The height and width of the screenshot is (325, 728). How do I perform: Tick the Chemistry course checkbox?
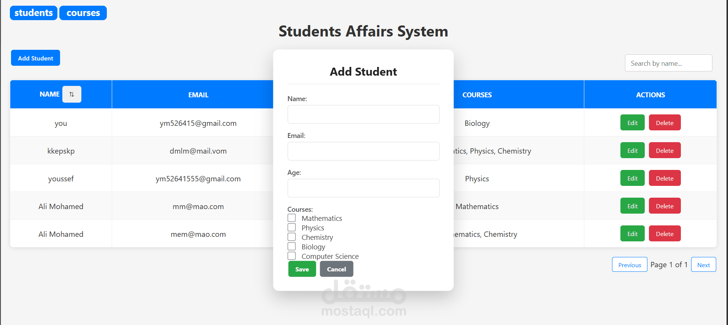[292, 237]
